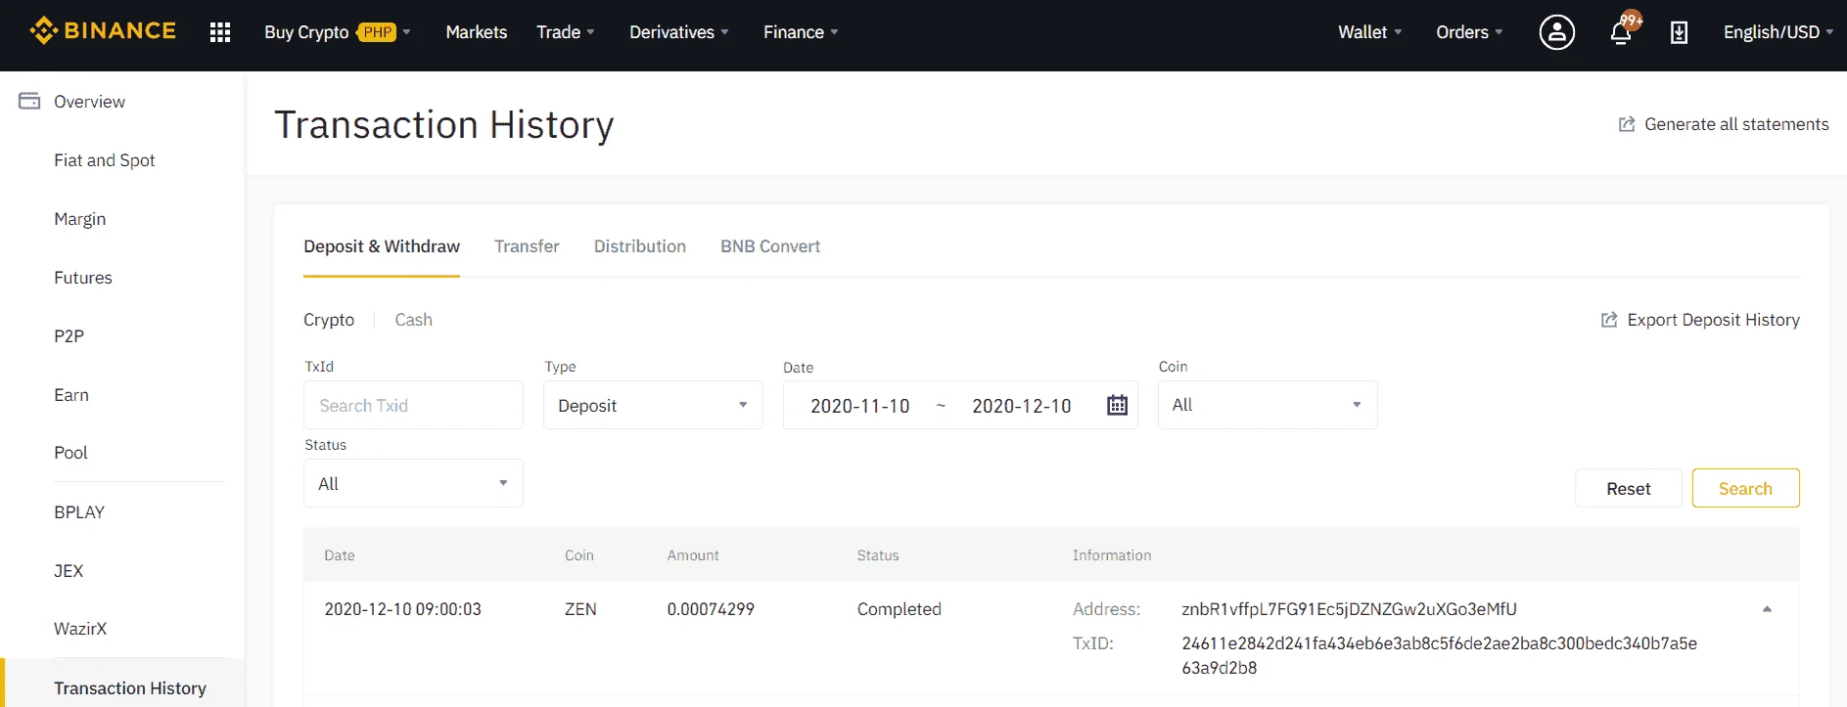Select the Cash sub-tab

click(x=413, y=320)
